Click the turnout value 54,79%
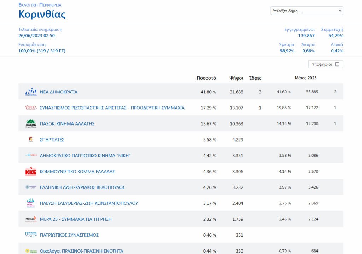The image size is (362, 254). point(336,36)
